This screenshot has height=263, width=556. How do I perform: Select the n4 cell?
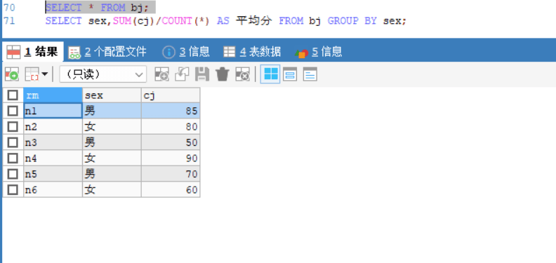53,158
